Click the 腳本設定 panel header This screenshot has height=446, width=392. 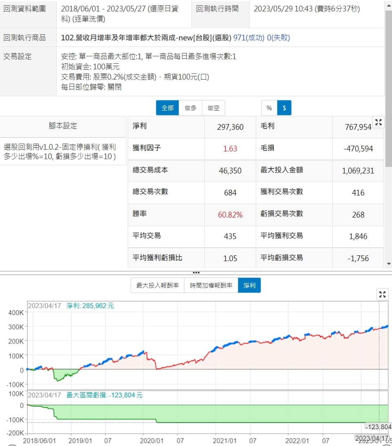pyautogui.click(x=63, y=126)
